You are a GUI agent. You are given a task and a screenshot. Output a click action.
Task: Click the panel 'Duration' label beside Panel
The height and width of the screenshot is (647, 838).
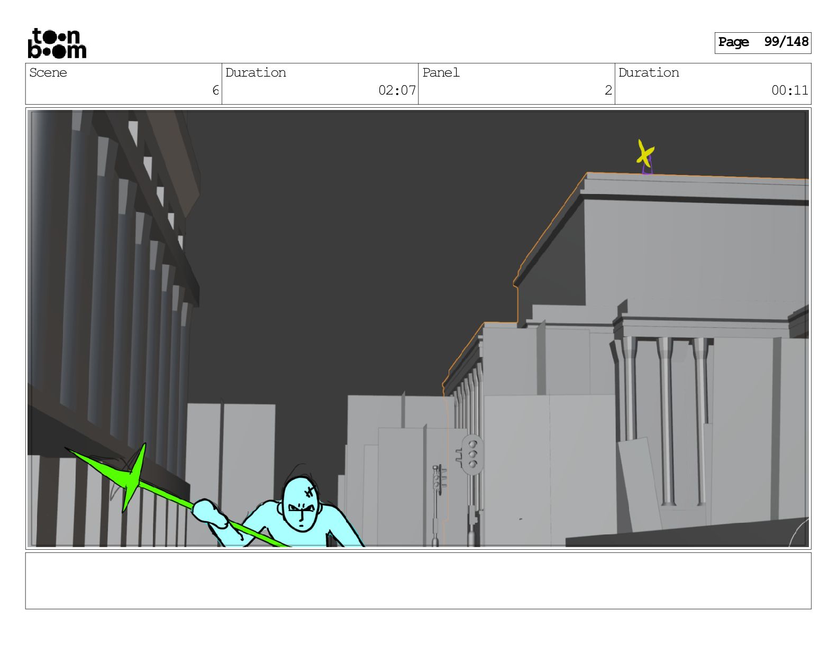click(649, 73)
